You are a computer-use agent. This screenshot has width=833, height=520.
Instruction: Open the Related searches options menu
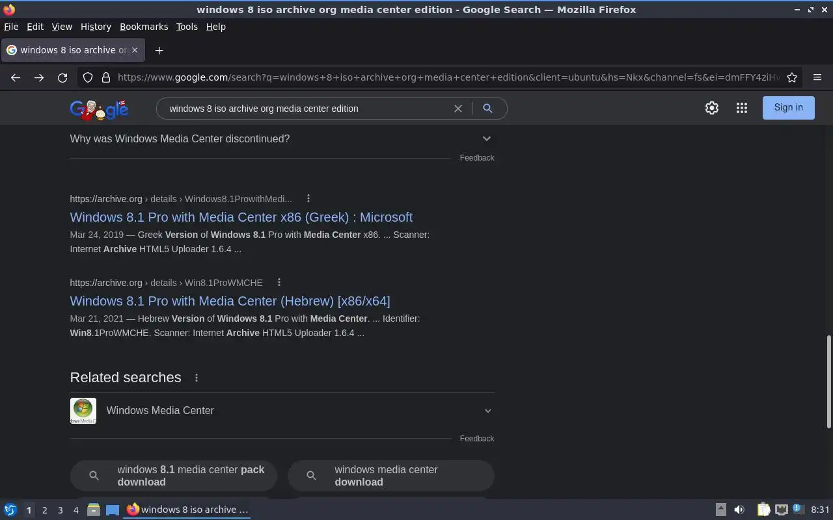(197, 378)
